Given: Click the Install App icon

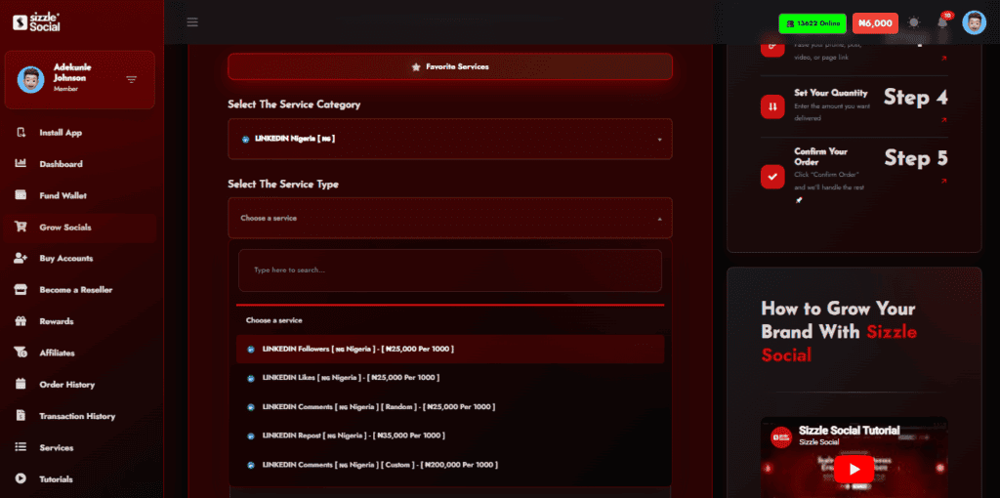Looking at the screenshot, I should [21, 133].
